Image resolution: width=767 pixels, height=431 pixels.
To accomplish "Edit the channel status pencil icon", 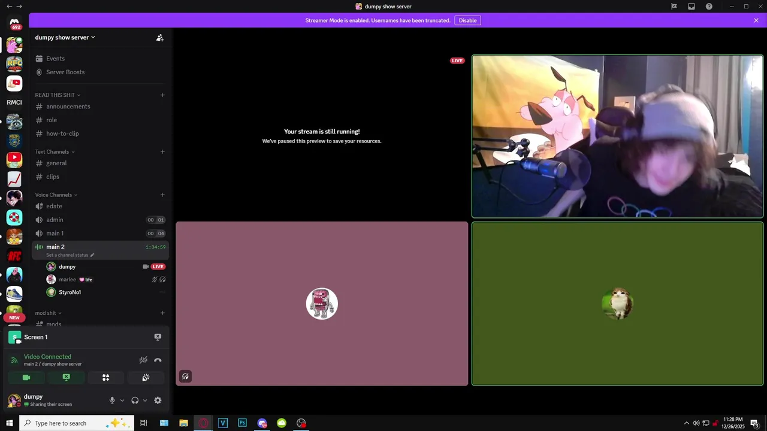I will (x=92, y=255).
